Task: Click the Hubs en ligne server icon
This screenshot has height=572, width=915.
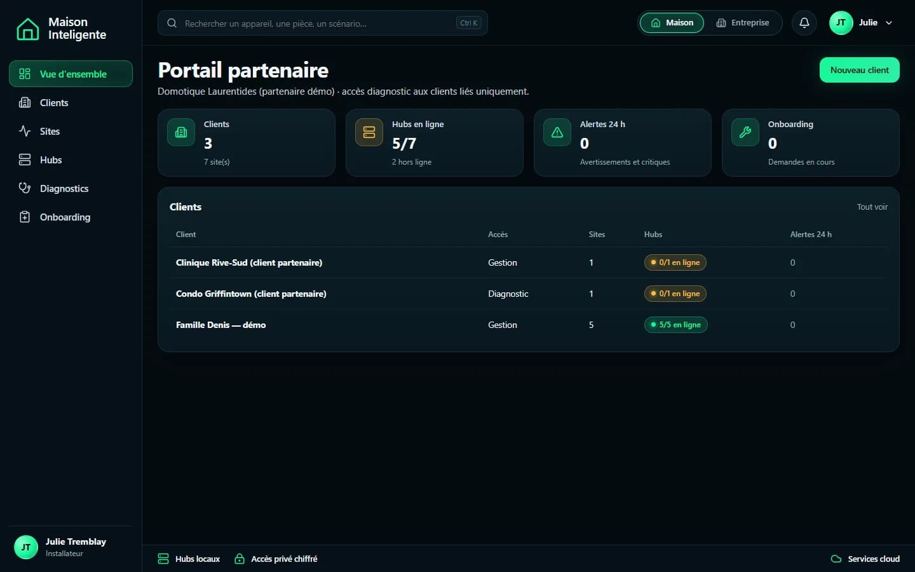Action: (x=369, y=132)
